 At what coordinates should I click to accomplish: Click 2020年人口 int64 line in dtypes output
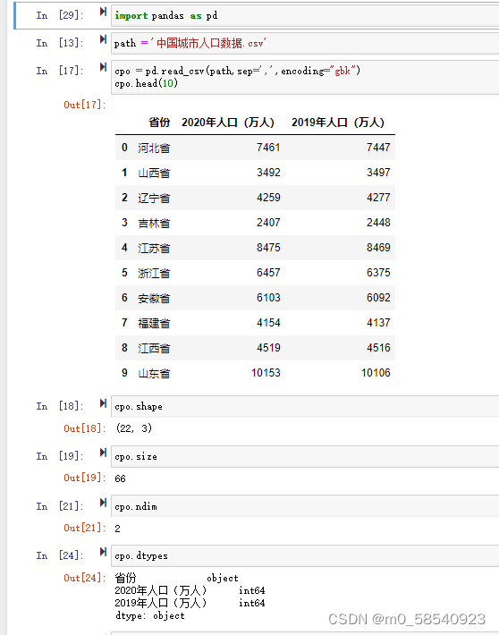[190, 591]
